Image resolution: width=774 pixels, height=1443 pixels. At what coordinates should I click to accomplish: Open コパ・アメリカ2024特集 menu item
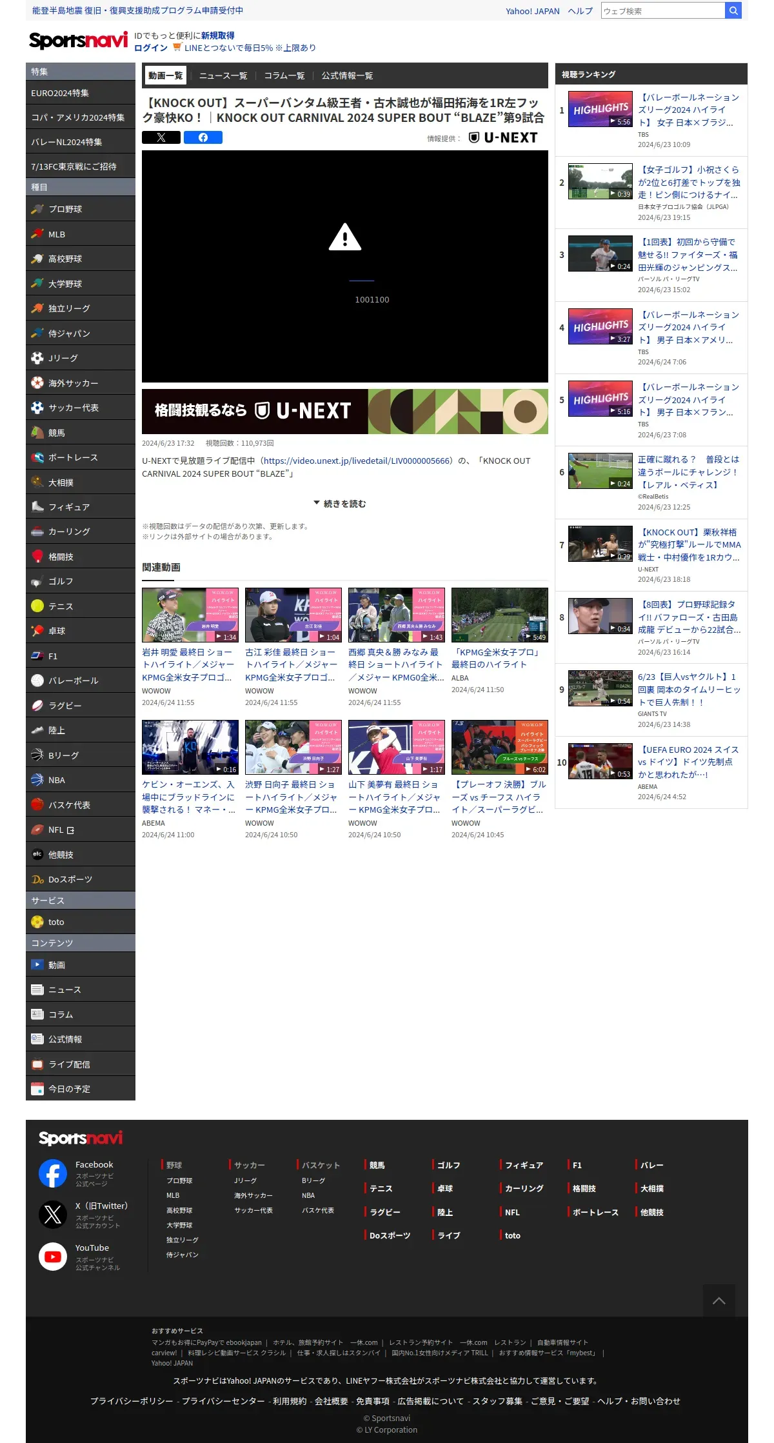pos(81,117)
